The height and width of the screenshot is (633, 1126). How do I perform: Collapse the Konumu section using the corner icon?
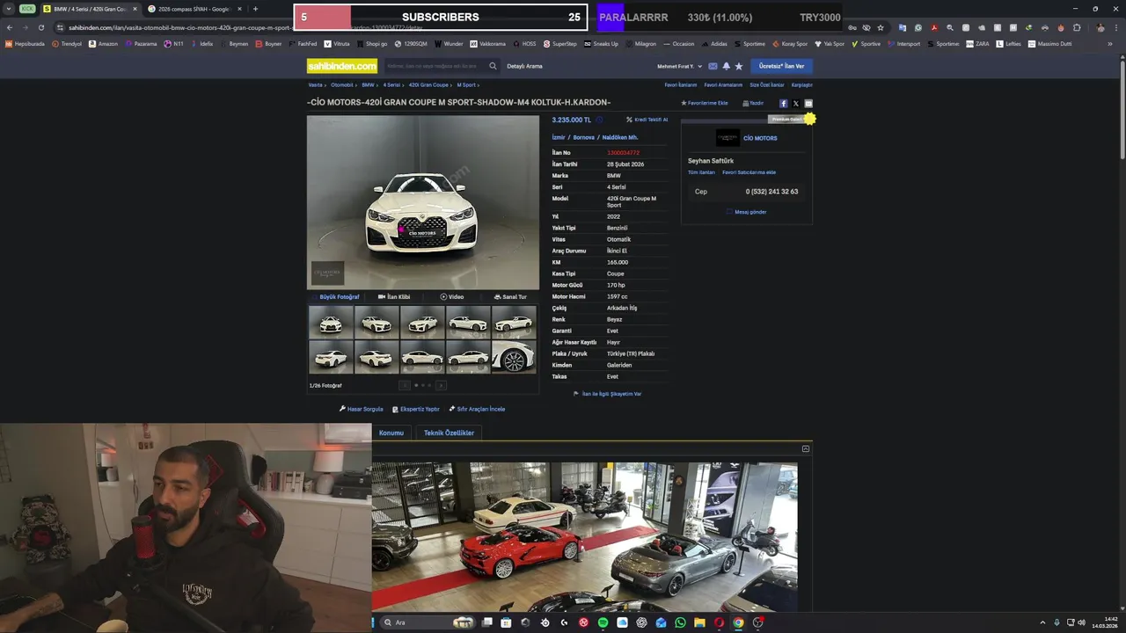805,449
